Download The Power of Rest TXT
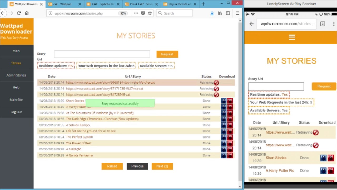 click(x=224, y=143)
